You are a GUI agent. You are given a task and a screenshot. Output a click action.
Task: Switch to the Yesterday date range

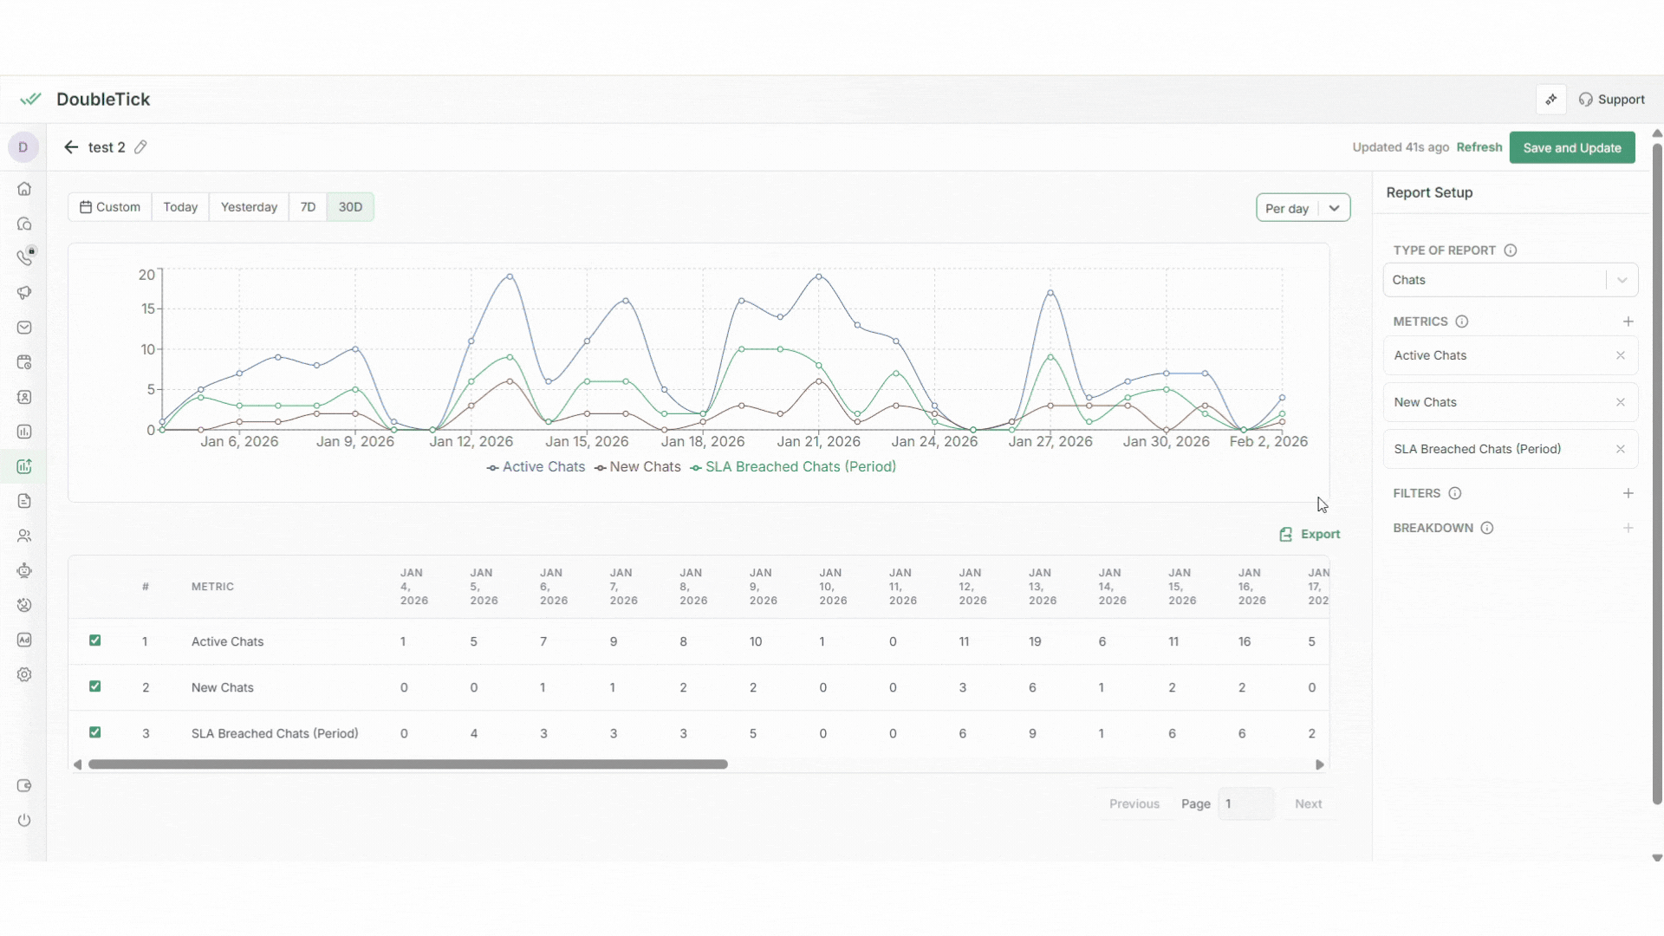point(249,207)
